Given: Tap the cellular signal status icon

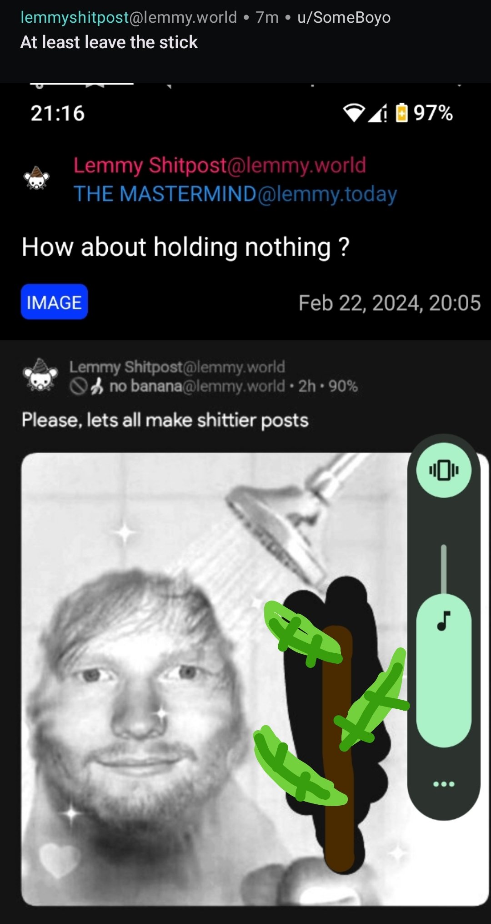Looking at the screenshot, I should click(x=377, y=113).
